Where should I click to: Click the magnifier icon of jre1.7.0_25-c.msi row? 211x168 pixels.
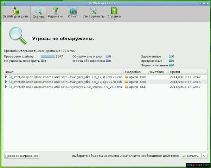pyautogui.click(x=11, y=87)
